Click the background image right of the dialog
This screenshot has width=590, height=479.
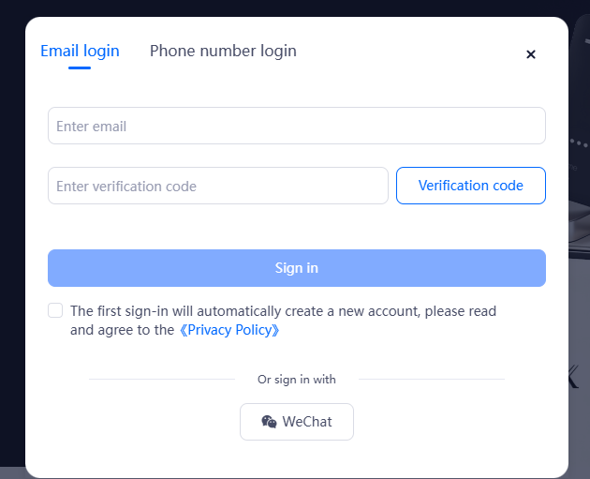pyautogui.click(x=579, y=234)
